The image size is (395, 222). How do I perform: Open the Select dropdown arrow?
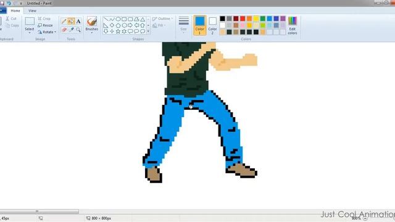tap(30, 33)
